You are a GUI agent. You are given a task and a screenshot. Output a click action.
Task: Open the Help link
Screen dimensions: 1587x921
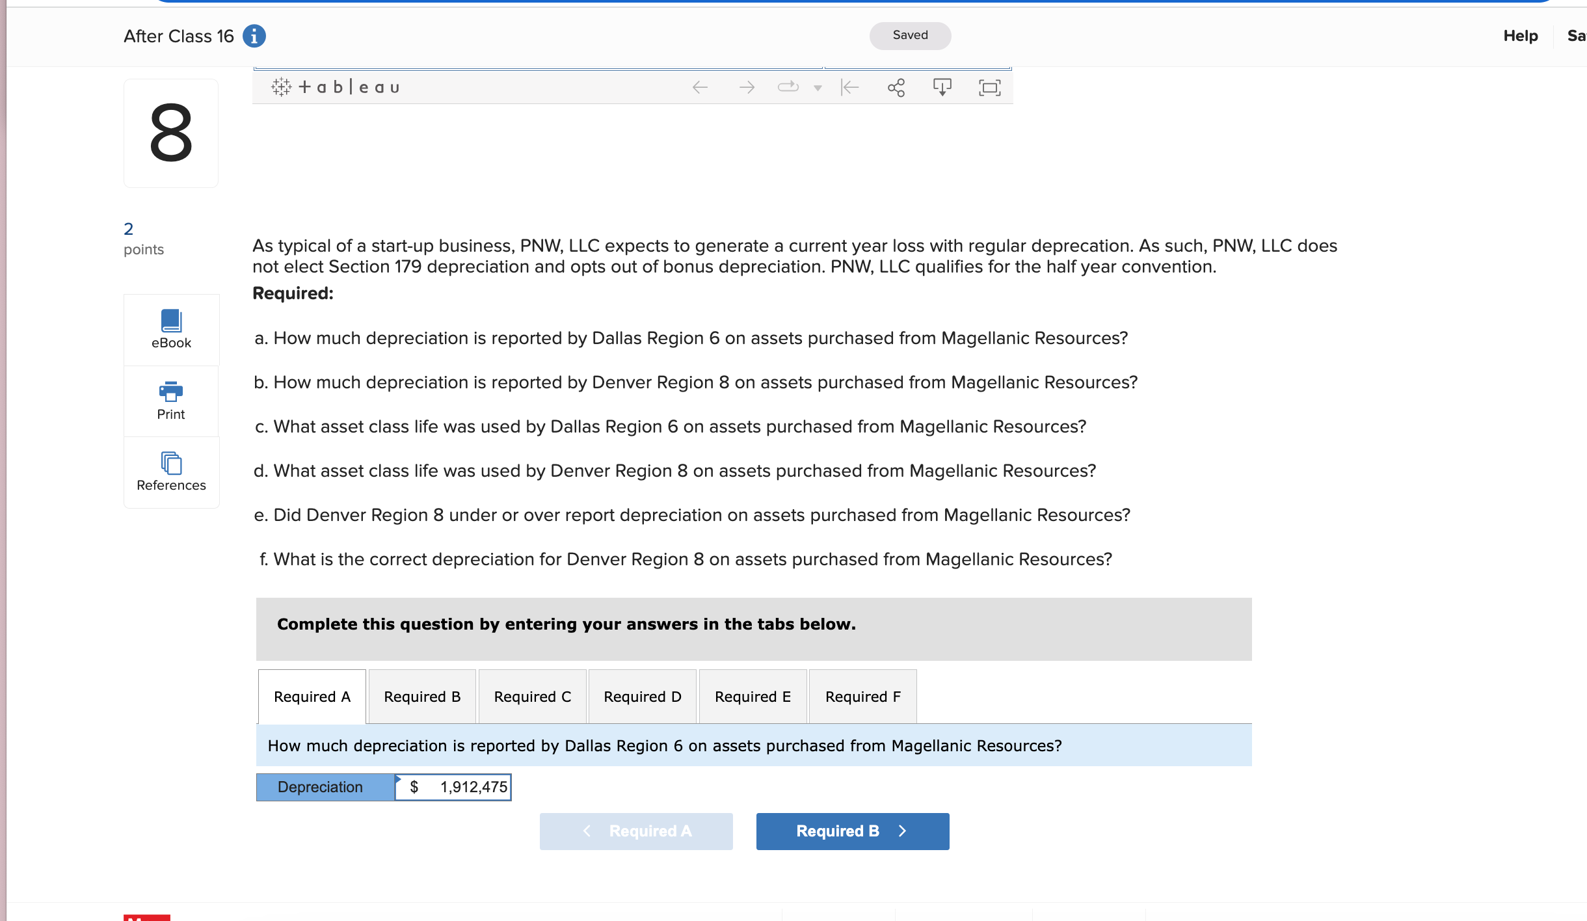[1520, 36]
